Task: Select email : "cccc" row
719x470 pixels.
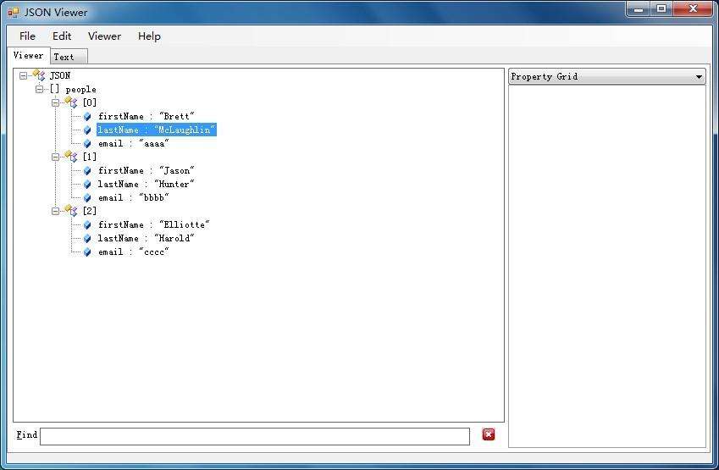Action: pos(133,252)
